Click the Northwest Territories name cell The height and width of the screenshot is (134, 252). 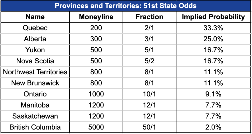coord(35,72)
